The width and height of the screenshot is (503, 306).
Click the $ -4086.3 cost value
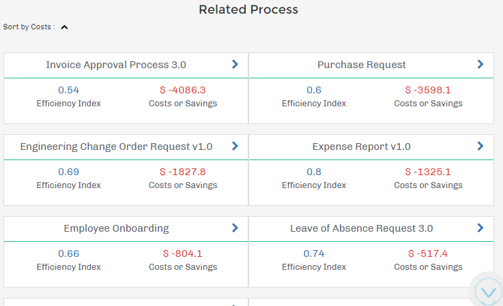182,90
